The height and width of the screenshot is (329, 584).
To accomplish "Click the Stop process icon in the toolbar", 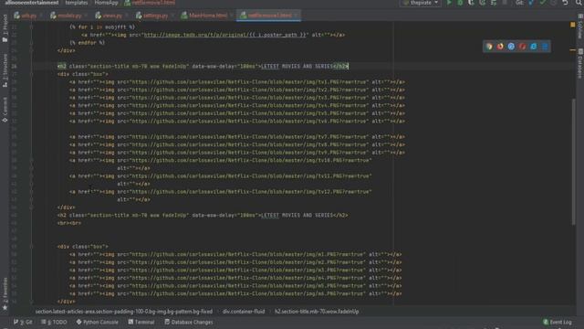I will tap(505, 3).
